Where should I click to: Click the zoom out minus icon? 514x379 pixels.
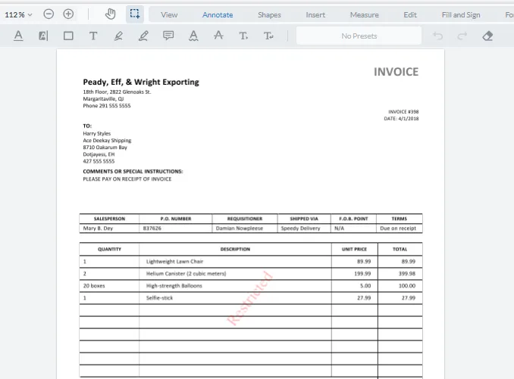pos(49,14)
